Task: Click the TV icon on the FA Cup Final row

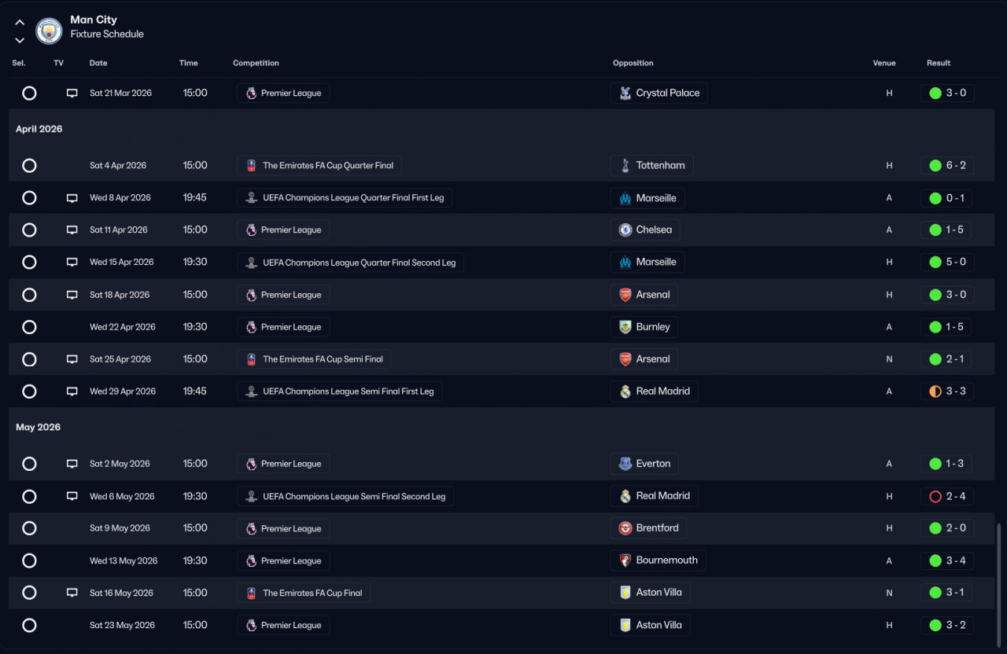Action: point(72,593)
